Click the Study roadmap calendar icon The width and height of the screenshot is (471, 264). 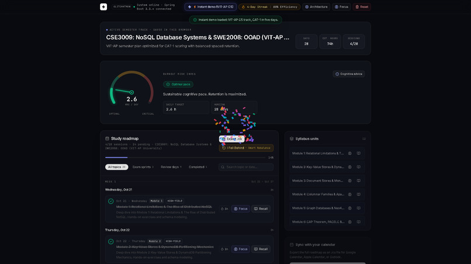[108, 139]
